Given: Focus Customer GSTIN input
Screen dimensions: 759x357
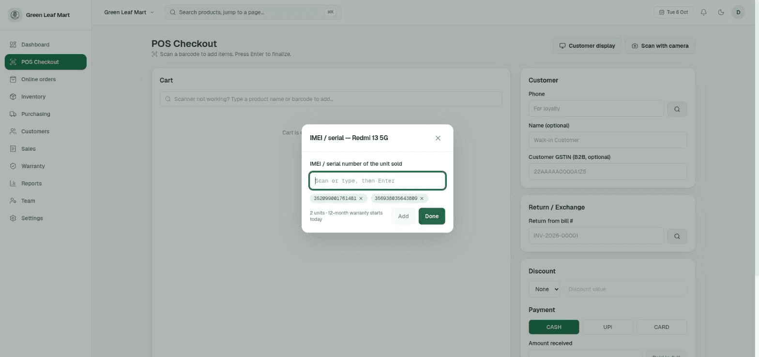Looking at the screenshot, I should coord(607,171).
